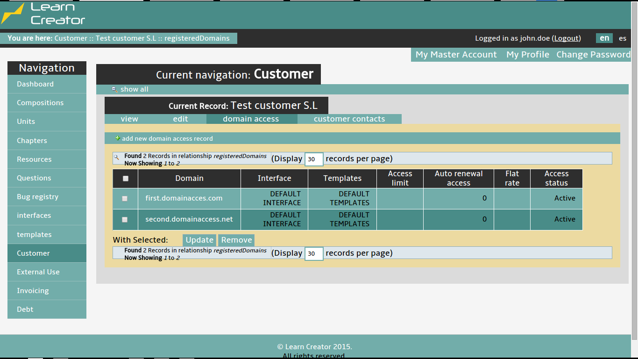The width and height of the screenshot is (638, 359).
Task: Check the box for first.domainacces.com
Action: click(125, 199)
